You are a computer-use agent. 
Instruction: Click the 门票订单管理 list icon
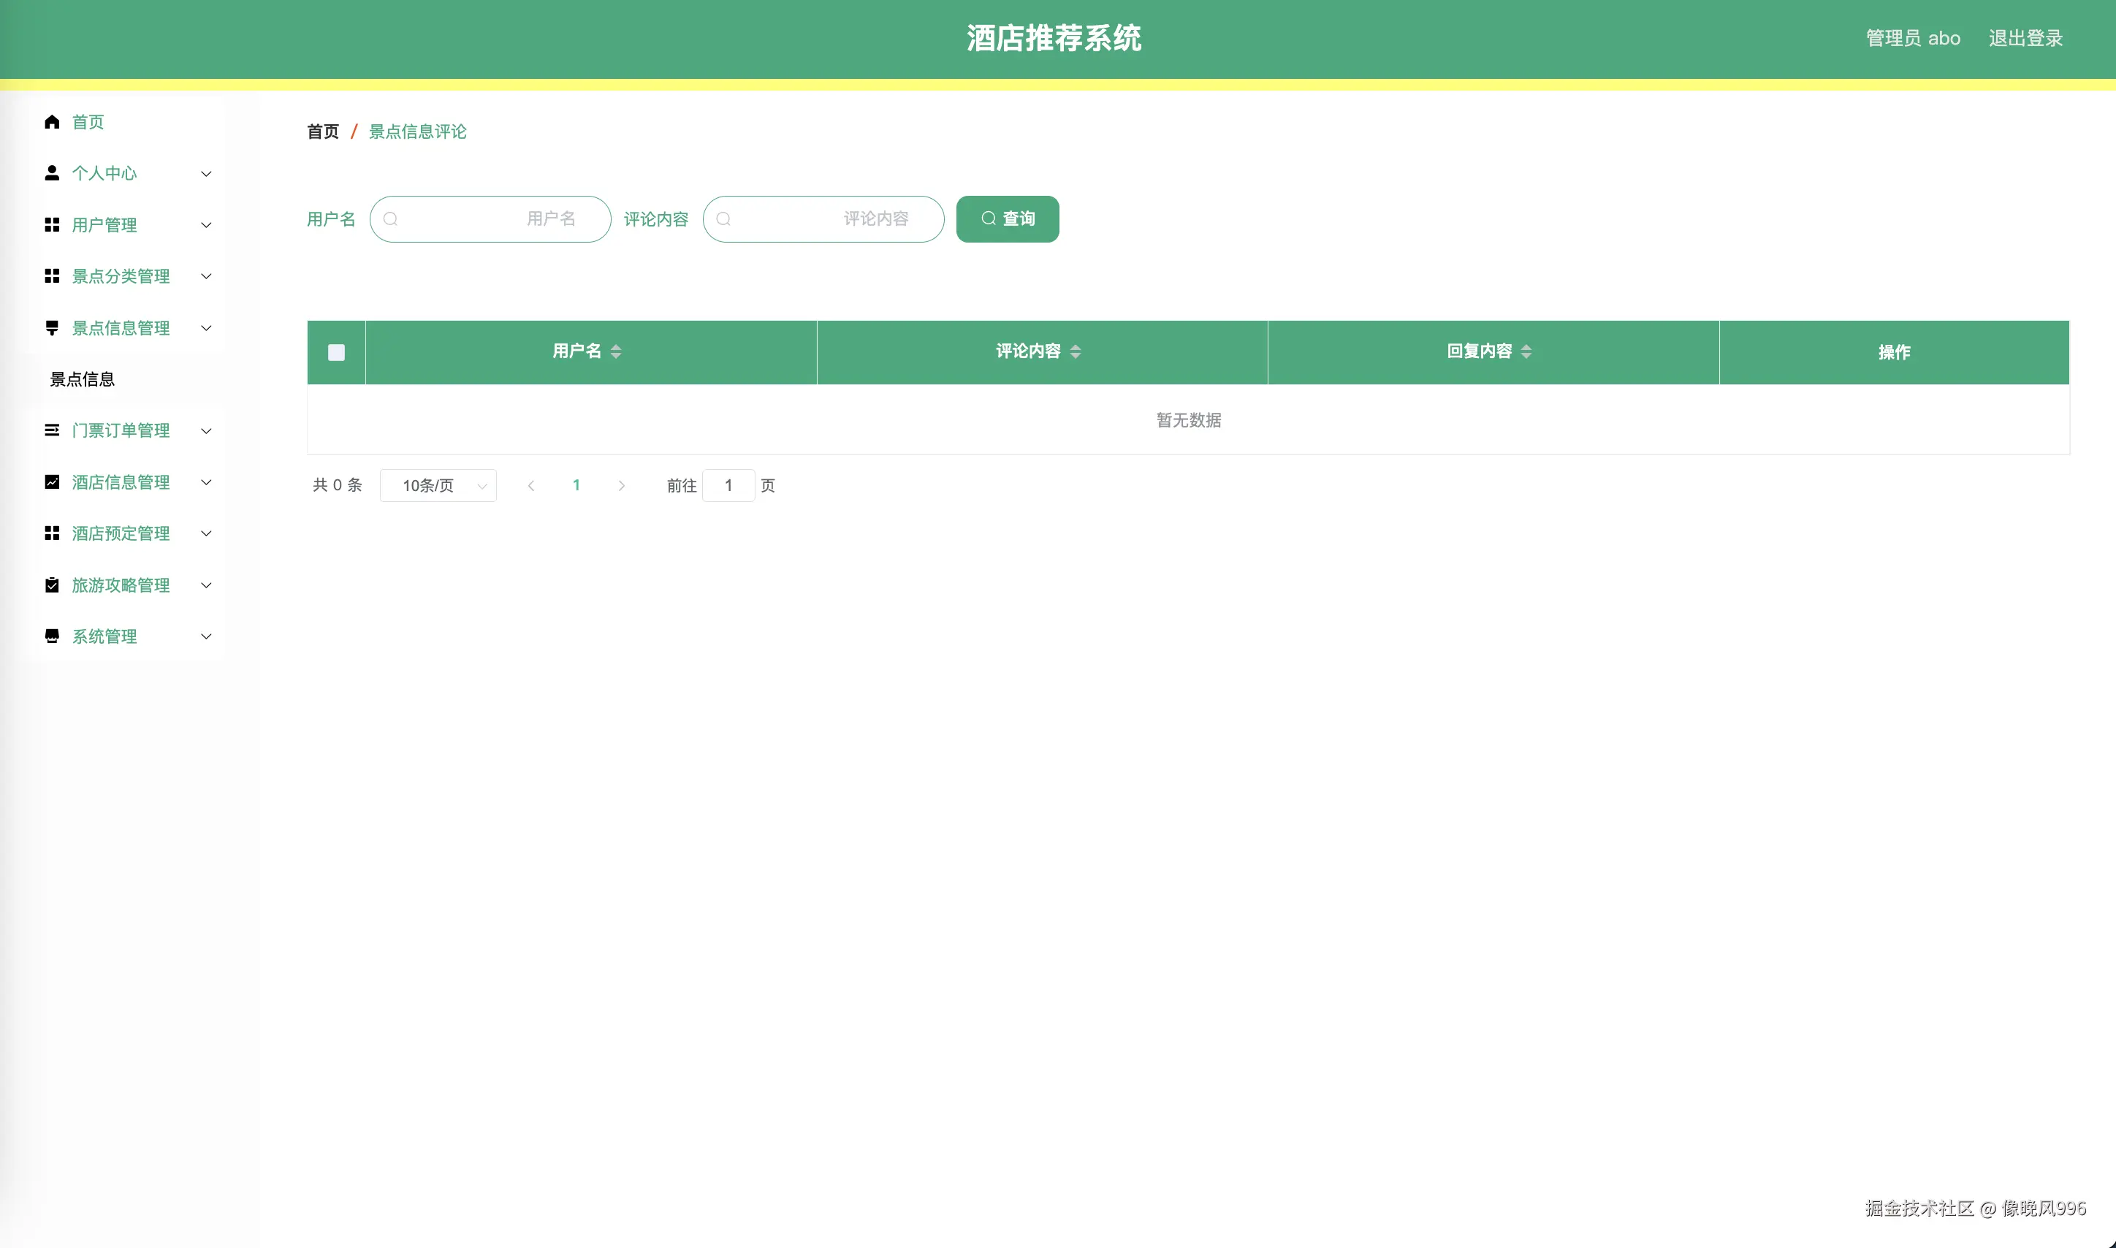51,430
